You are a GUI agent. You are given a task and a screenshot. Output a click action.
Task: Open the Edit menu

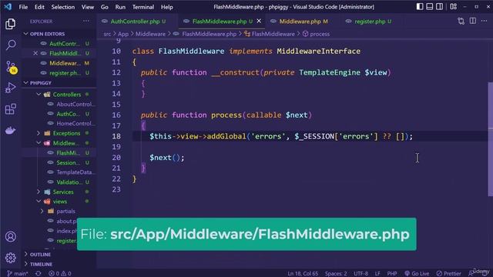pyautogui.click(x=39, y=7)
